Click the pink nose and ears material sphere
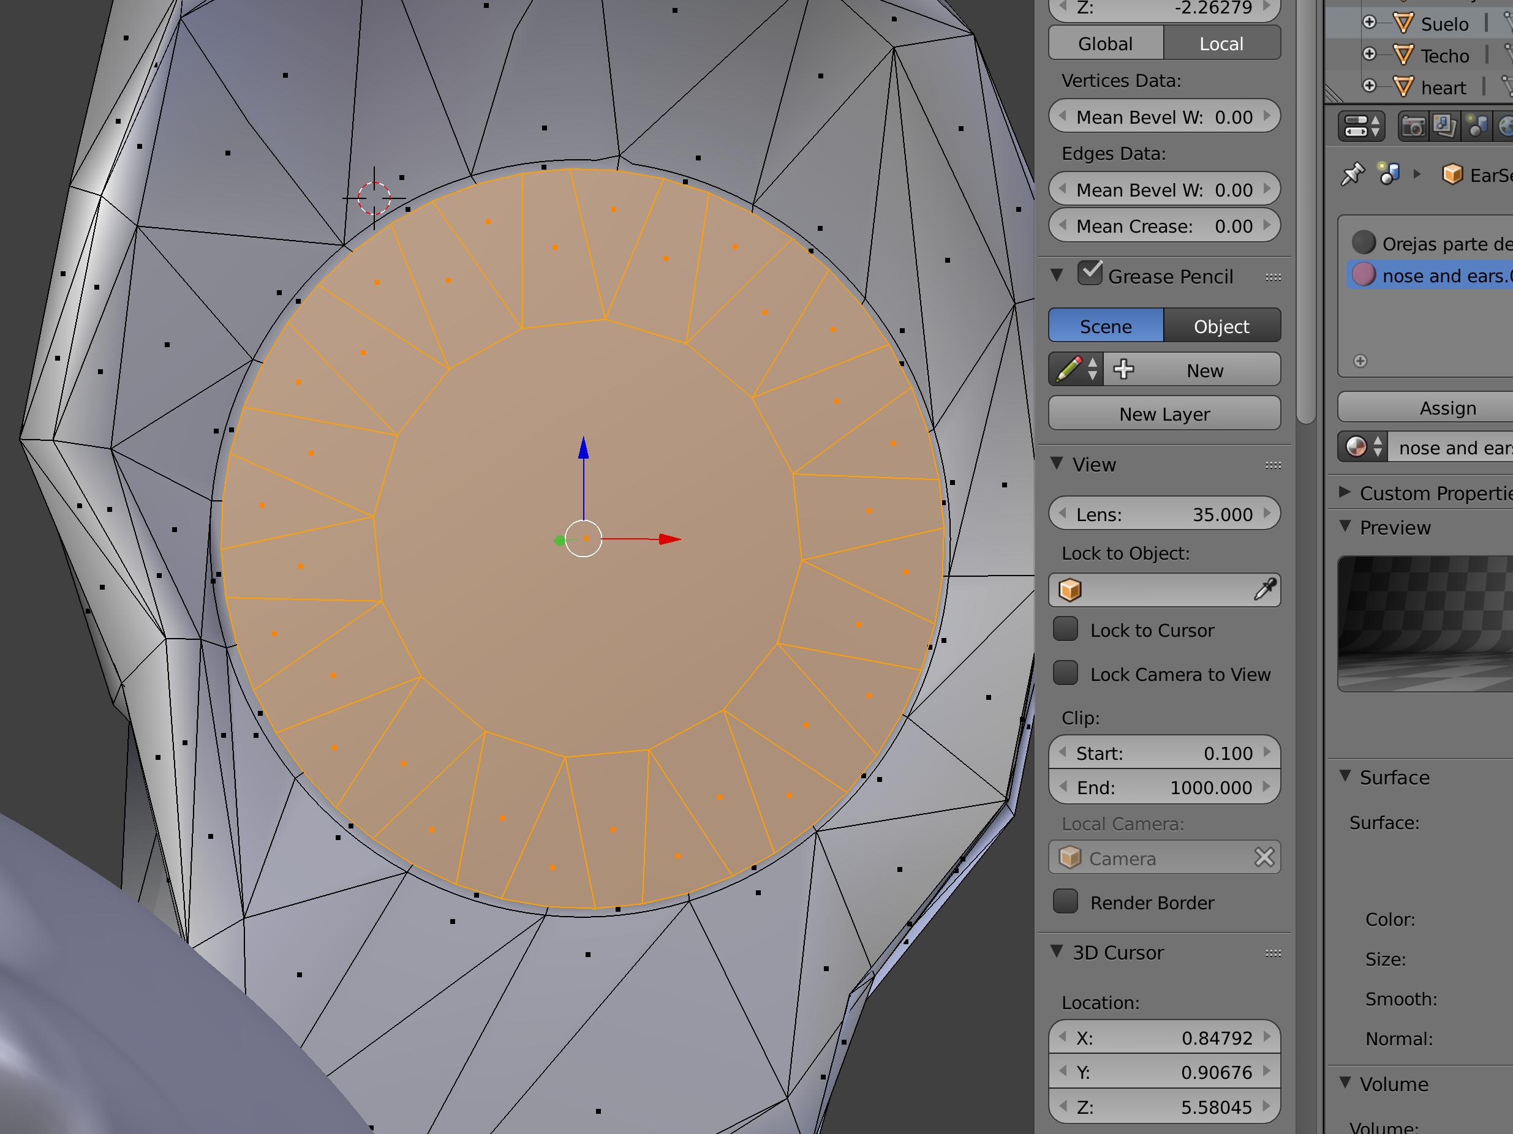The height and width of the screenshot is (1134, 1513). coord(1363,275)
